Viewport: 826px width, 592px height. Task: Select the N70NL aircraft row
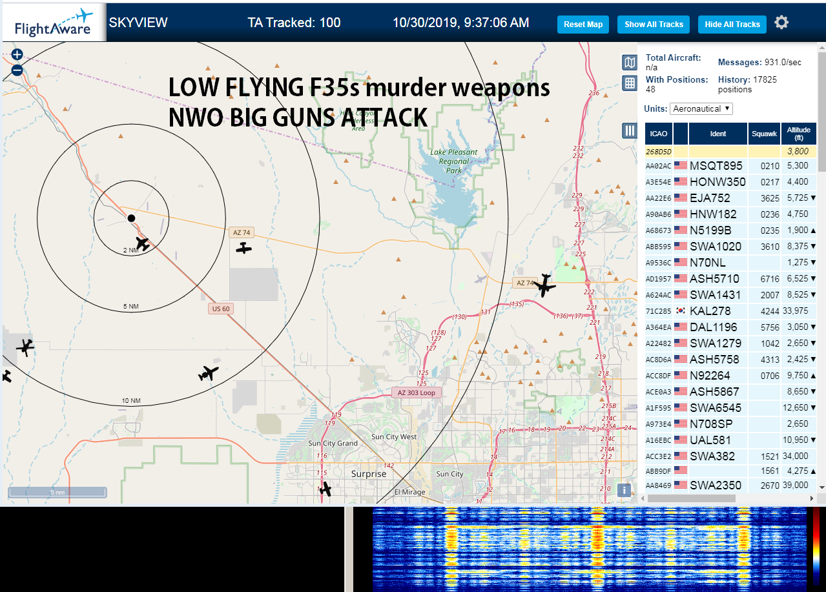[x=731, y=263]
